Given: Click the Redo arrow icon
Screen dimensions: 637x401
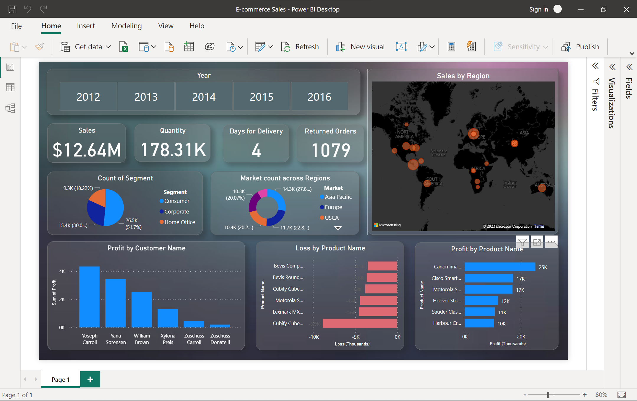Looking at the screenshot, I should point(43,9).
